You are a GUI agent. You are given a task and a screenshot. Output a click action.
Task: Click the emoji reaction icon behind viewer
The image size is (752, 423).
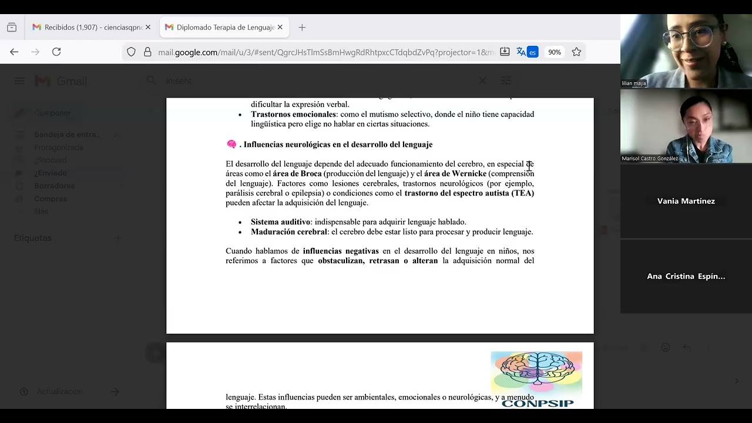[665, 347]
